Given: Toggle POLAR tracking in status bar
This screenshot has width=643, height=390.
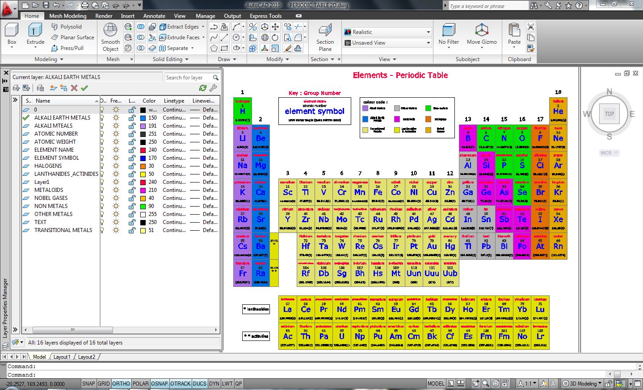Looking at the screenshot, I should click(140, 383).
